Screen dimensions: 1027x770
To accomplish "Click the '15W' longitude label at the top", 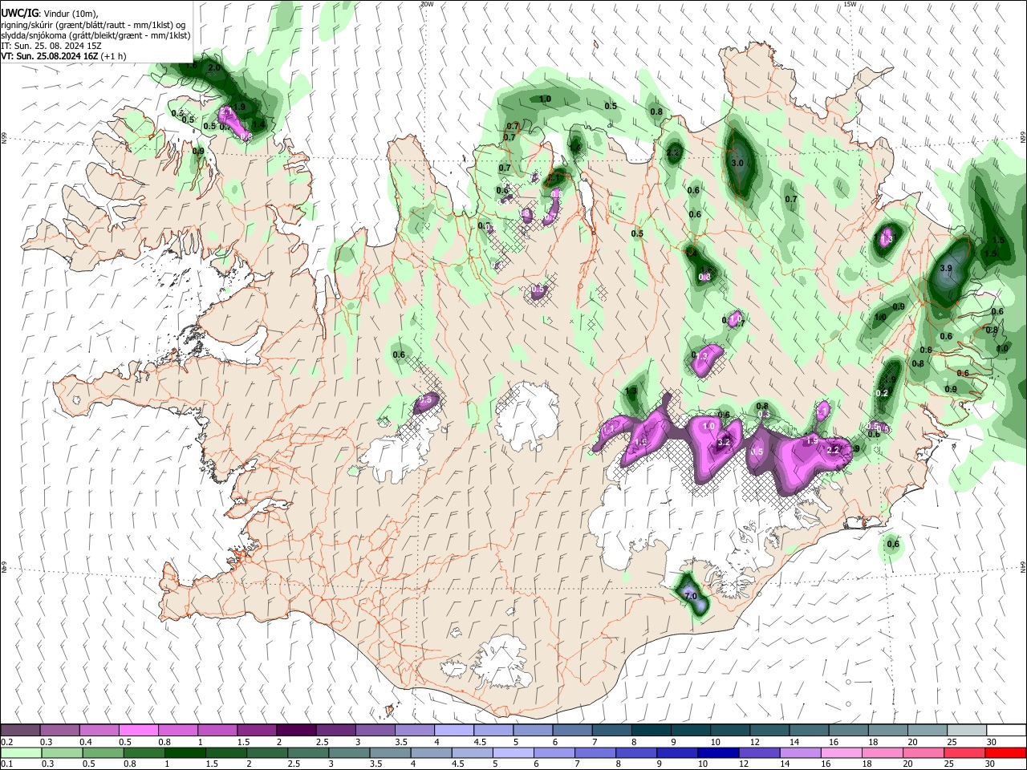I will coord(850,4).
